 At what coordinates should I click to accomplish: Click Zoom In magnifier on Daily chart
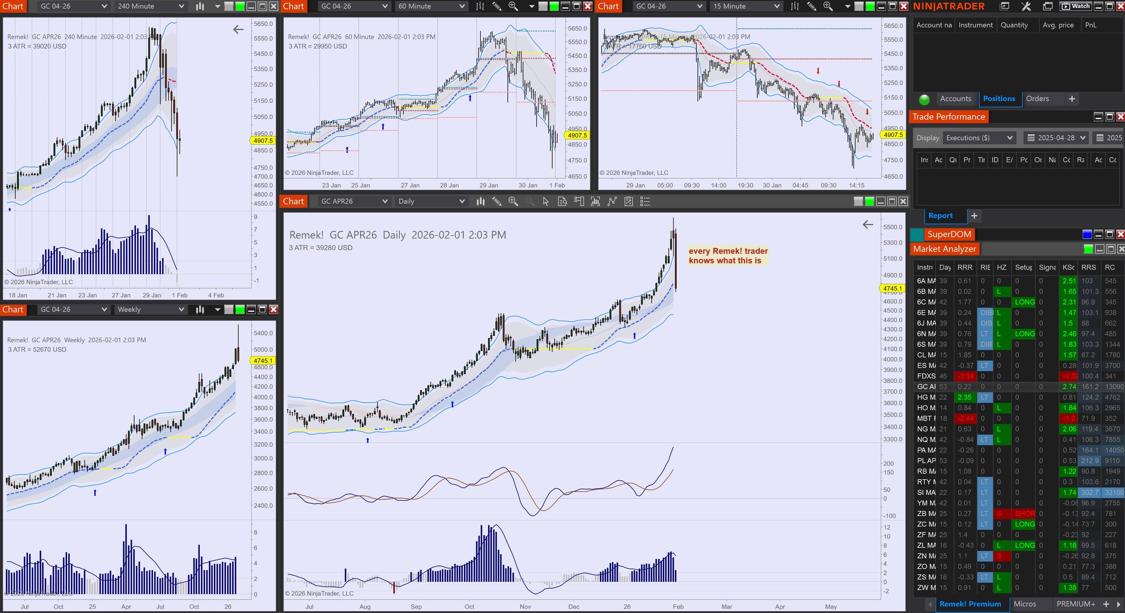coord(513,201)
